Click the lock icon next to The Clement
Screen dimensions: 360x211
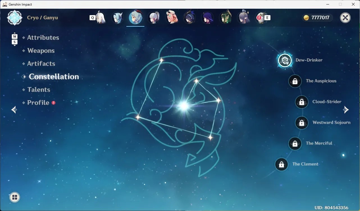point(281,164)
